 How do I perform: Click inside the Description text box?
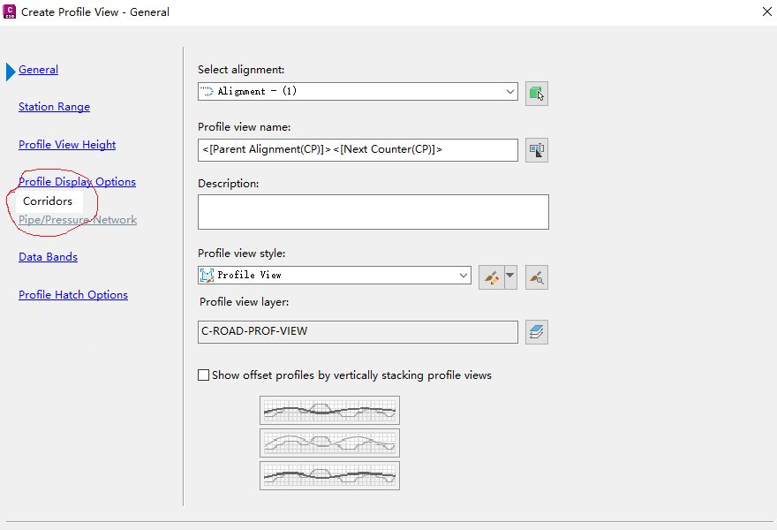(373, 211)
